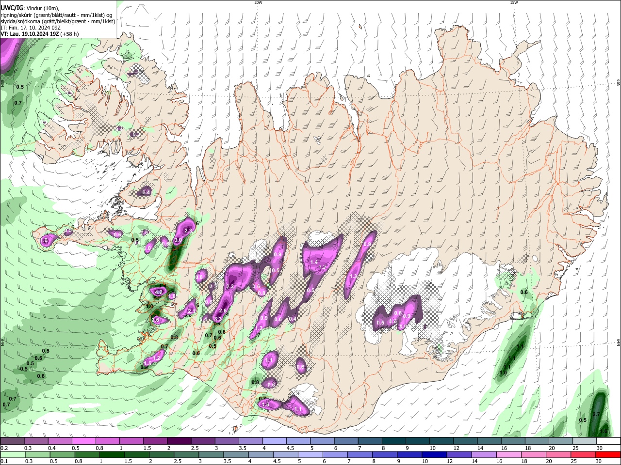This screenshot has height=465, width=621.
Task: Select the dark mauve 0.2–0.3 snow scale swatch
Action: click(x=12, y=441)
